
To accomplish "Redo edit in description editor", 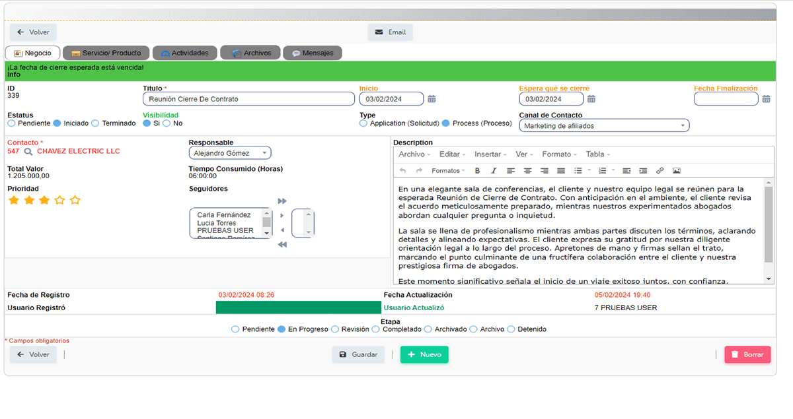I will [x=418, y=171].
